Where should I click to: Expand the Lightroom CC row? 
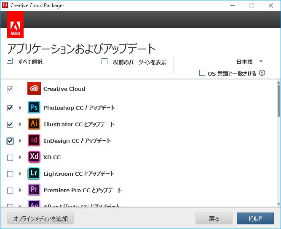(20, 174)
